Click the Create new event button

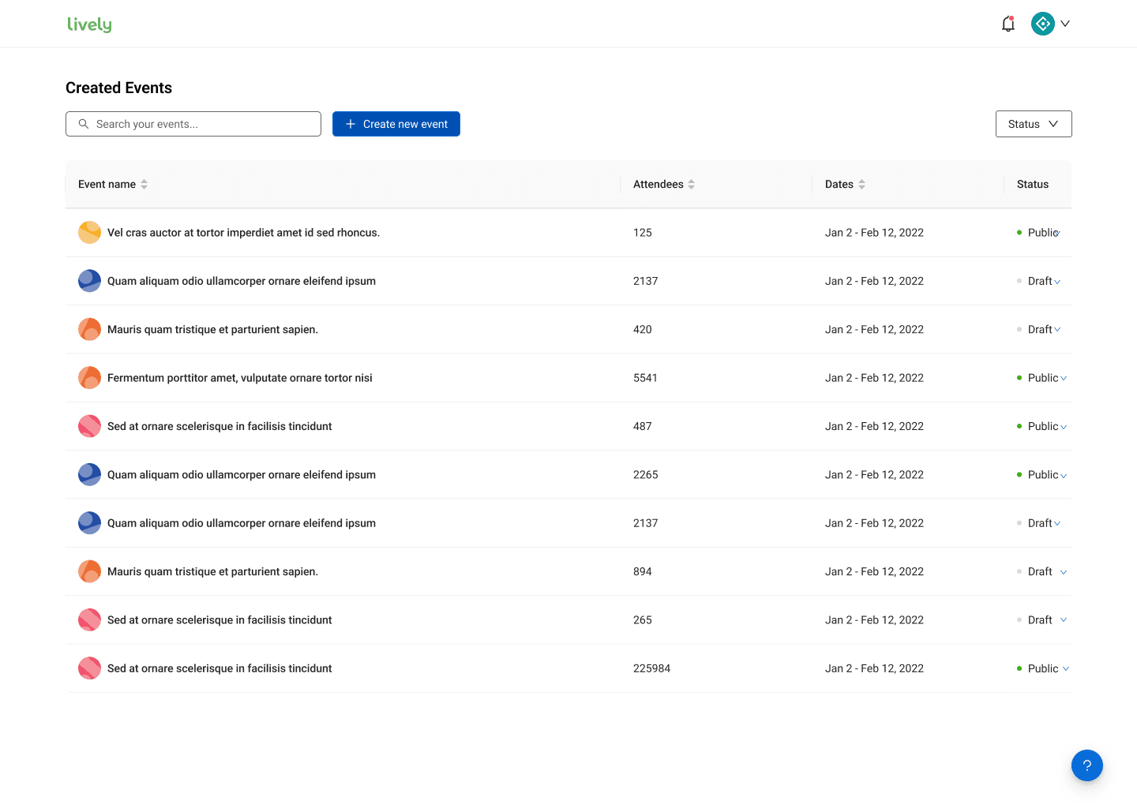click(396, 124)
